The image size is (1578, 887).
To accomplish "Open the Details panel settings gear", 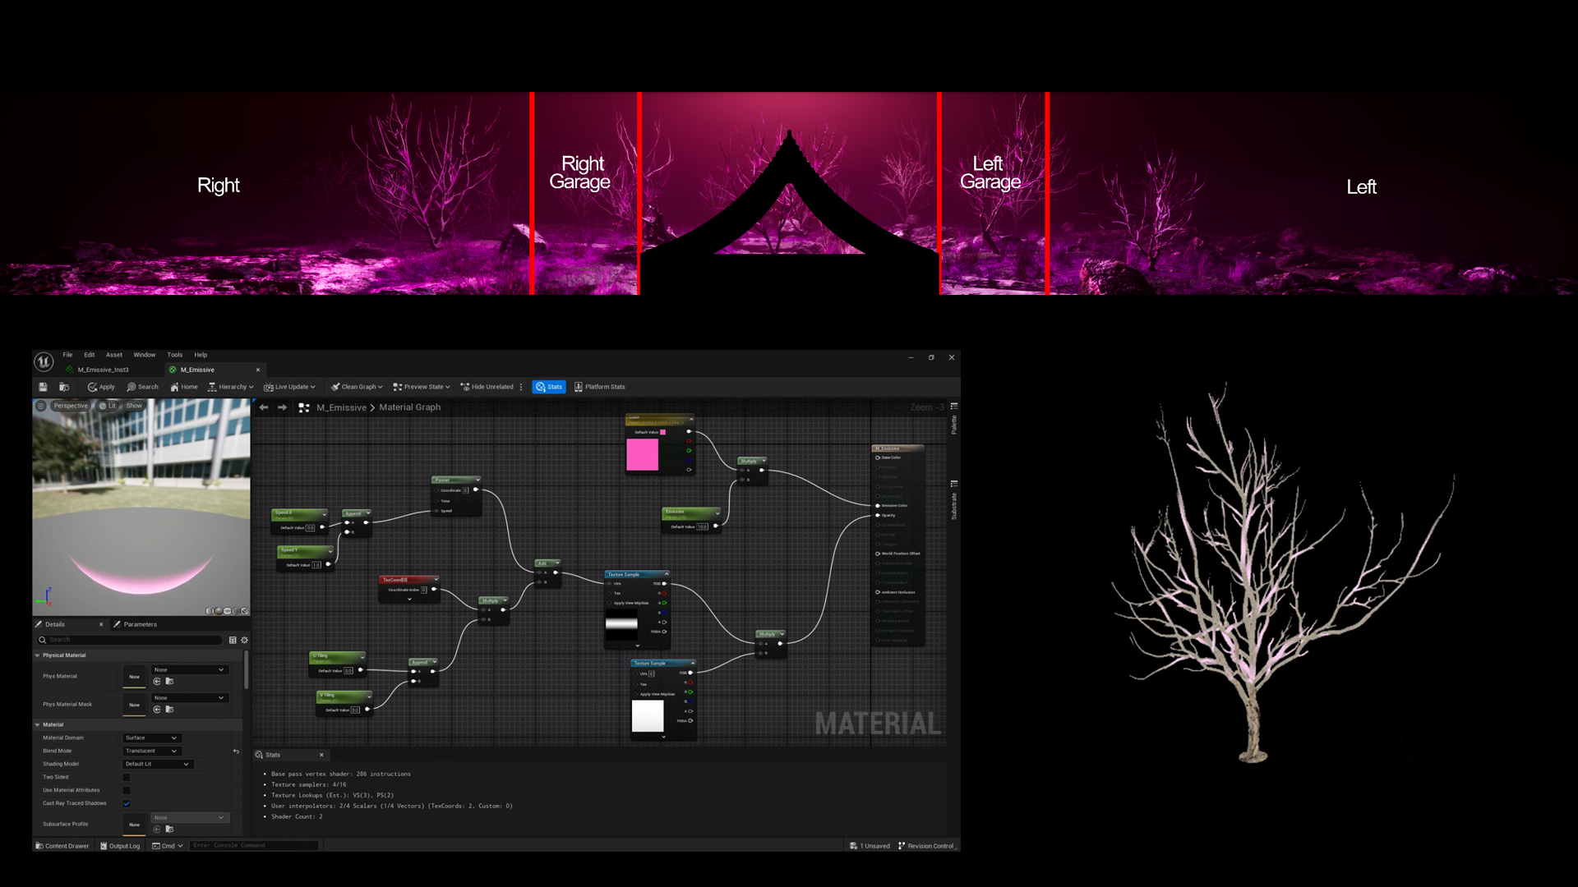I will coord(244,640).
